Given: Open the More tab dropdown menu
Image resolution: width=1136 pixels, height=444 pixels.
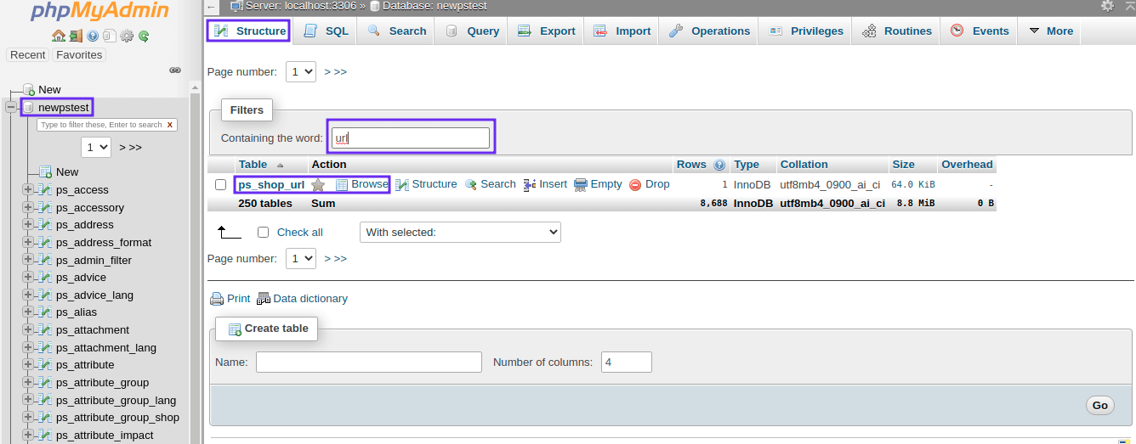Looking at the screenshot, I should point(1051,31).
